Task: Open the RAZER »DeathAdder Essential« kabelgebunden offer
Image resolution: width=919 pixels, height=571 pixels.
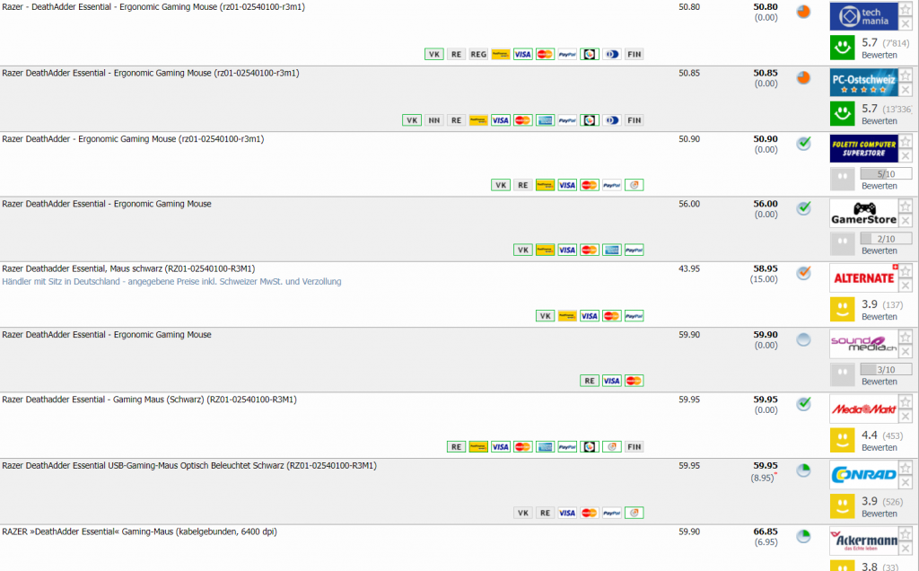Action: click(139, 531)
